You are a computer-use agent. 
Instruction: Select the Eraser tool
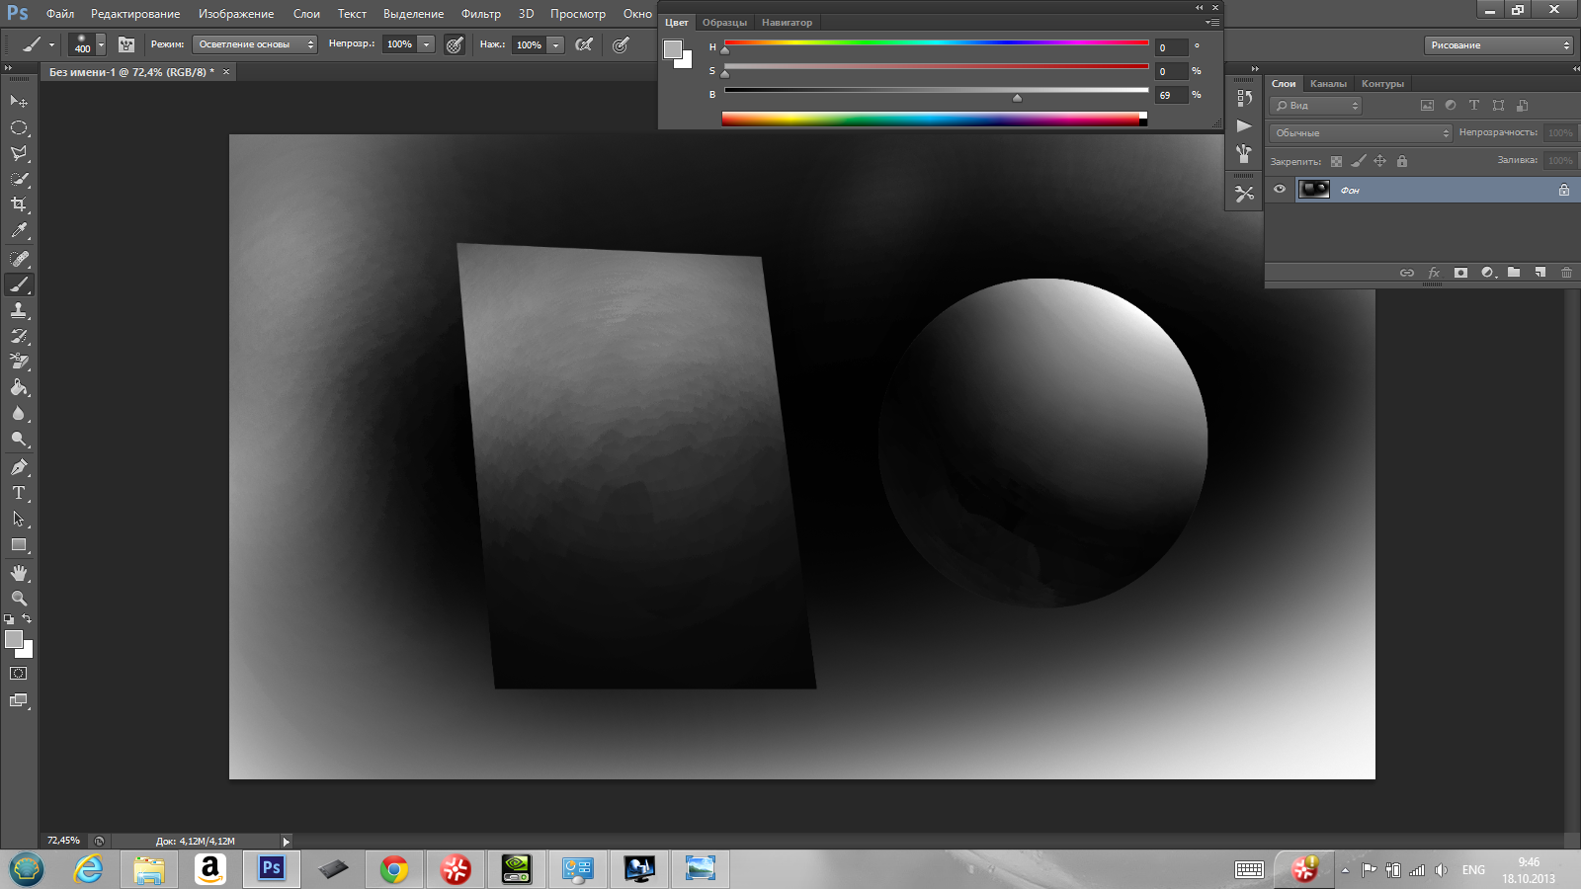coord(19,362)
